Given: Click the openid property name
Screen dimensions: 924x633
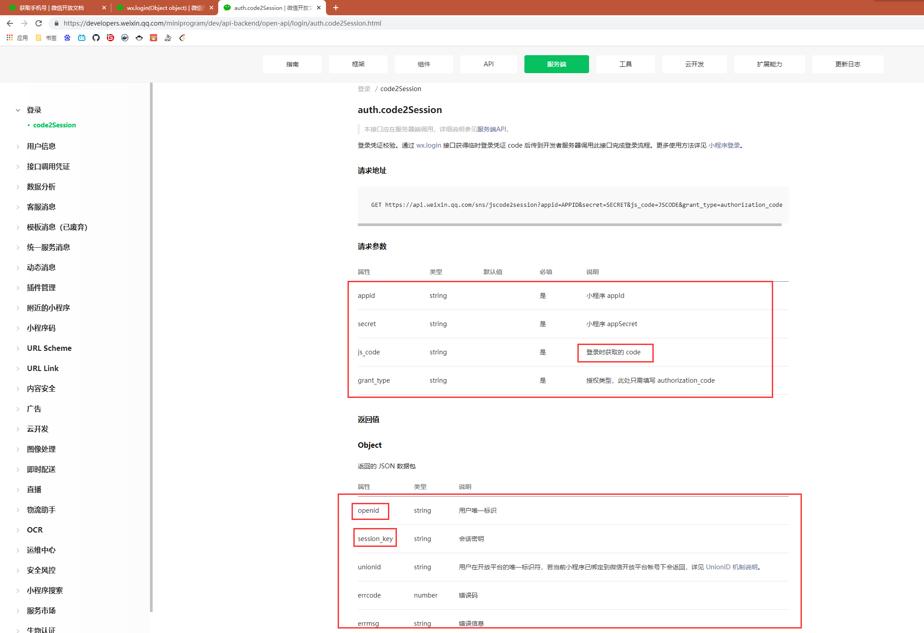Looking at the screenshot, I should 368,511.
